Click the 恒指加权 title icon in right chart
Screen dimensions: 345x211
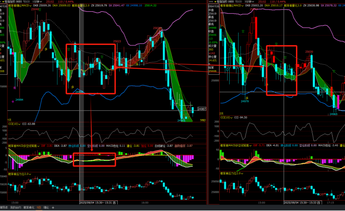[x=211, y=2]
